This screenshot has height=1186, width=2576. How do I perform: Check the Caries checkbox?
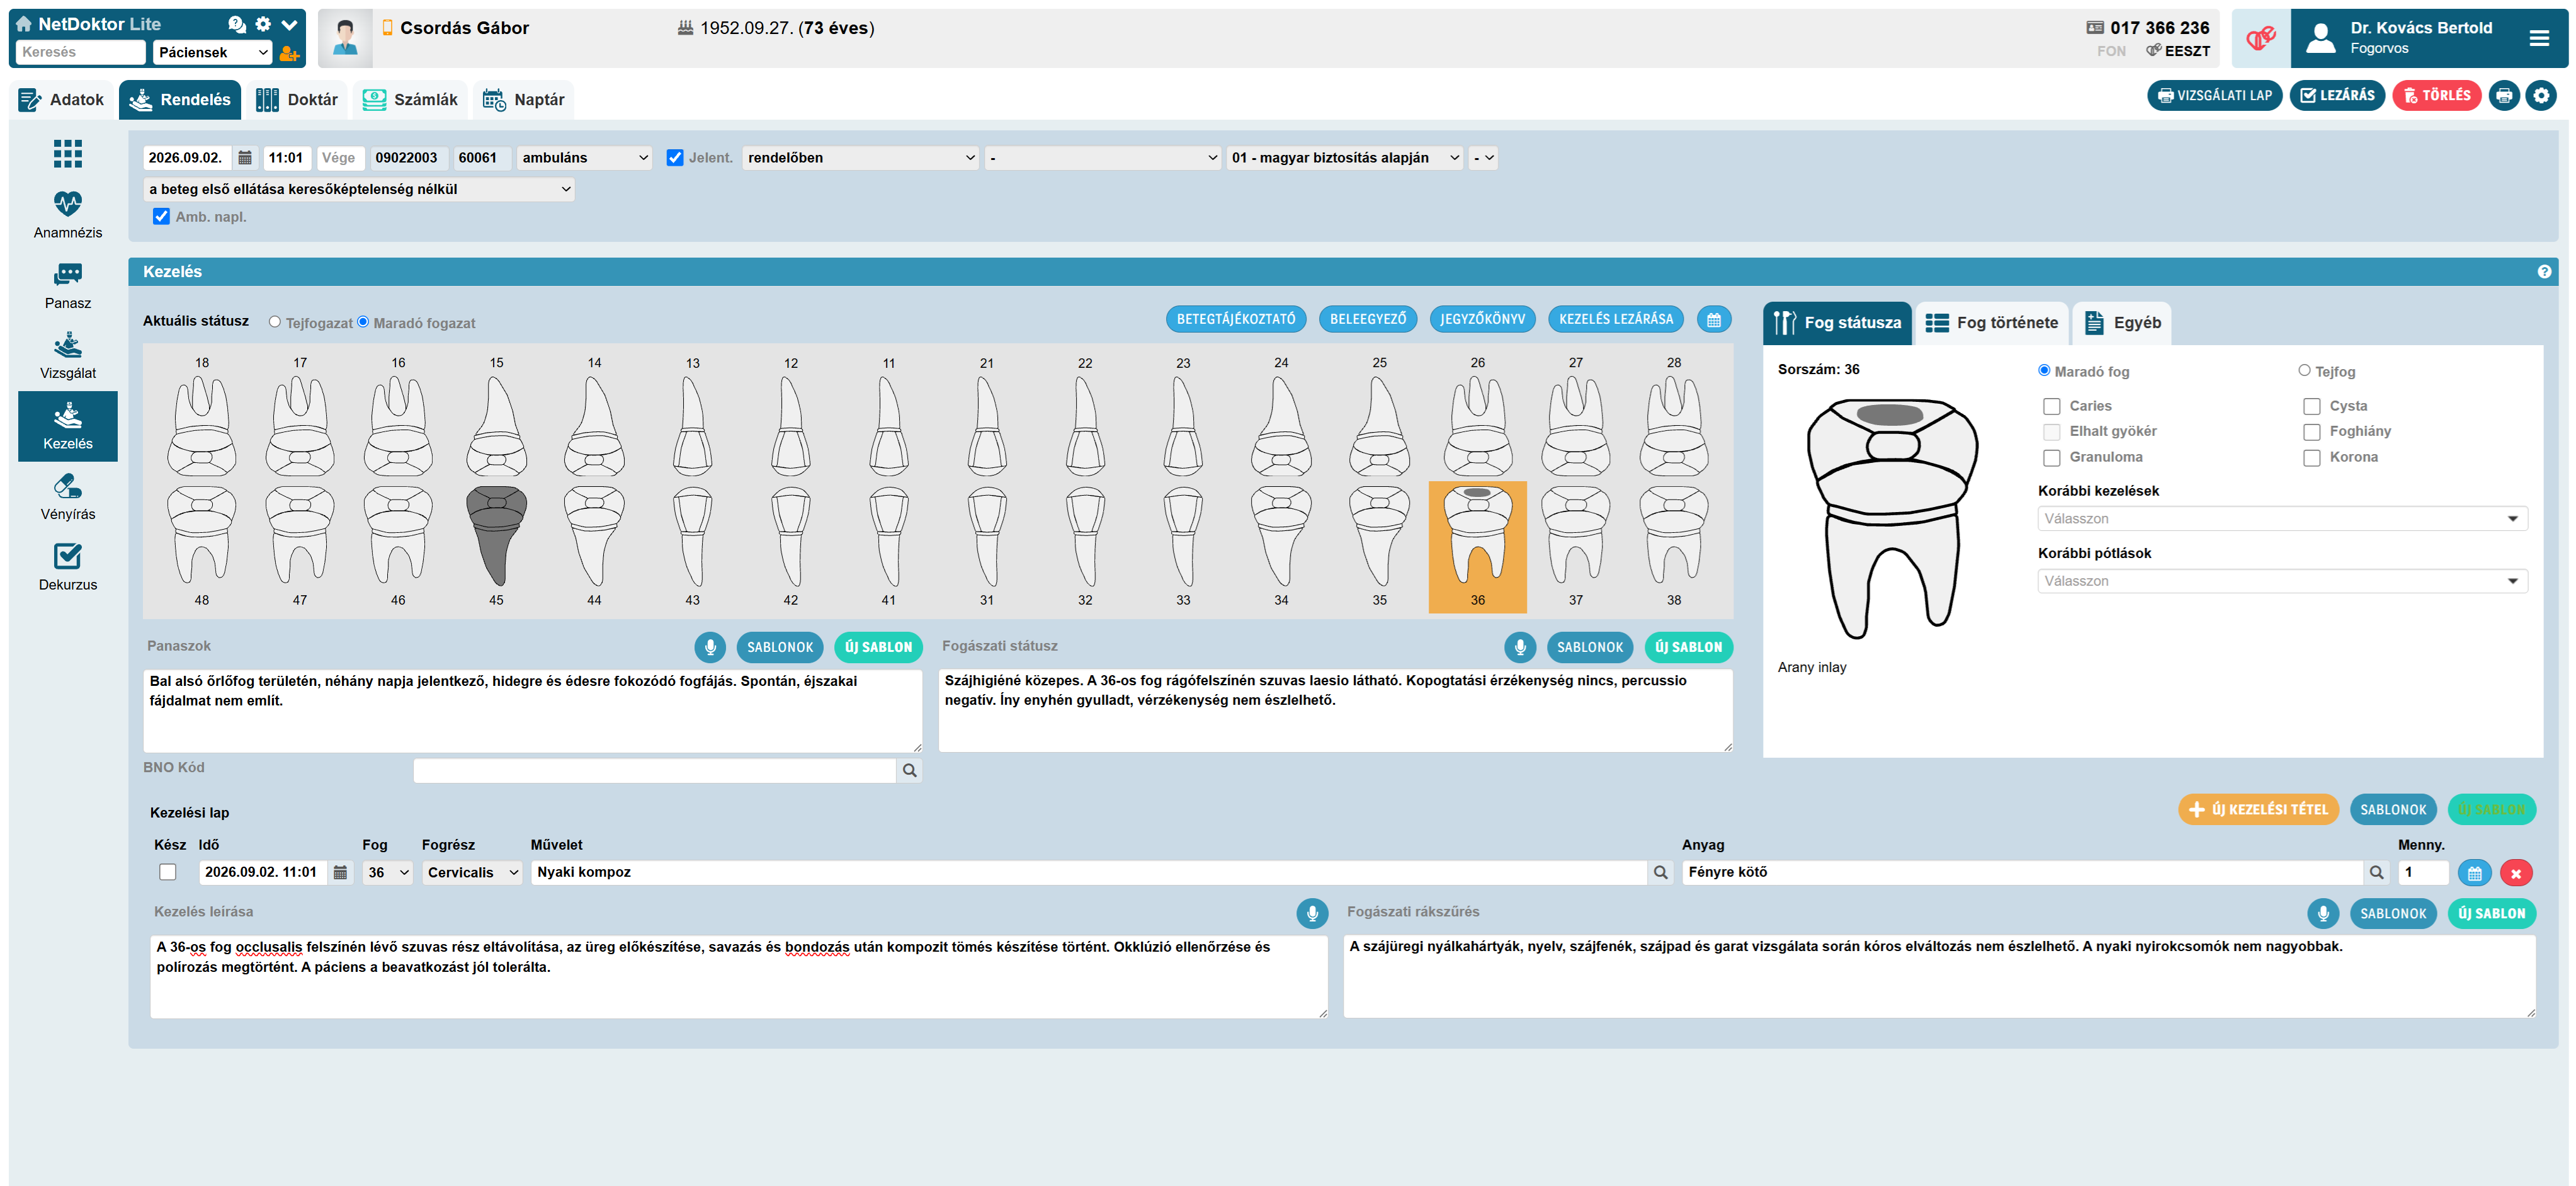(x=2052, y=406)
